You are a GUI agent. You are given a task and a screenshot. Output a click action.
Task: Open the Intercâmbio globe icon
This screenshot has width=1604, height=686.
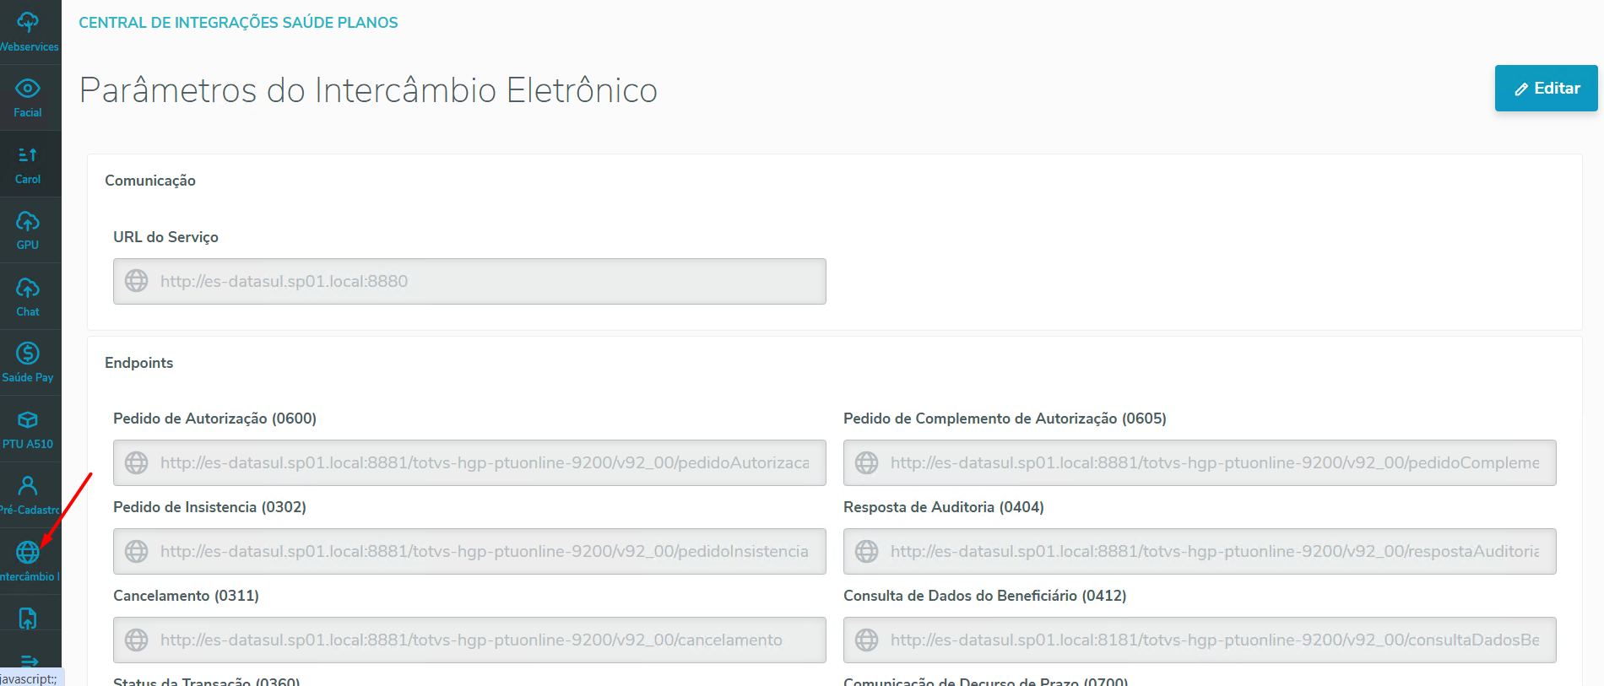click(x=28, y=559)
